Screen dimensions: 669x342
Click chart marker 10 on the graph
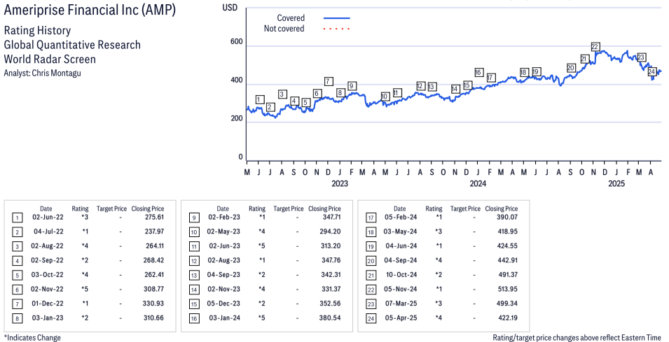click(x=385, y=97)
